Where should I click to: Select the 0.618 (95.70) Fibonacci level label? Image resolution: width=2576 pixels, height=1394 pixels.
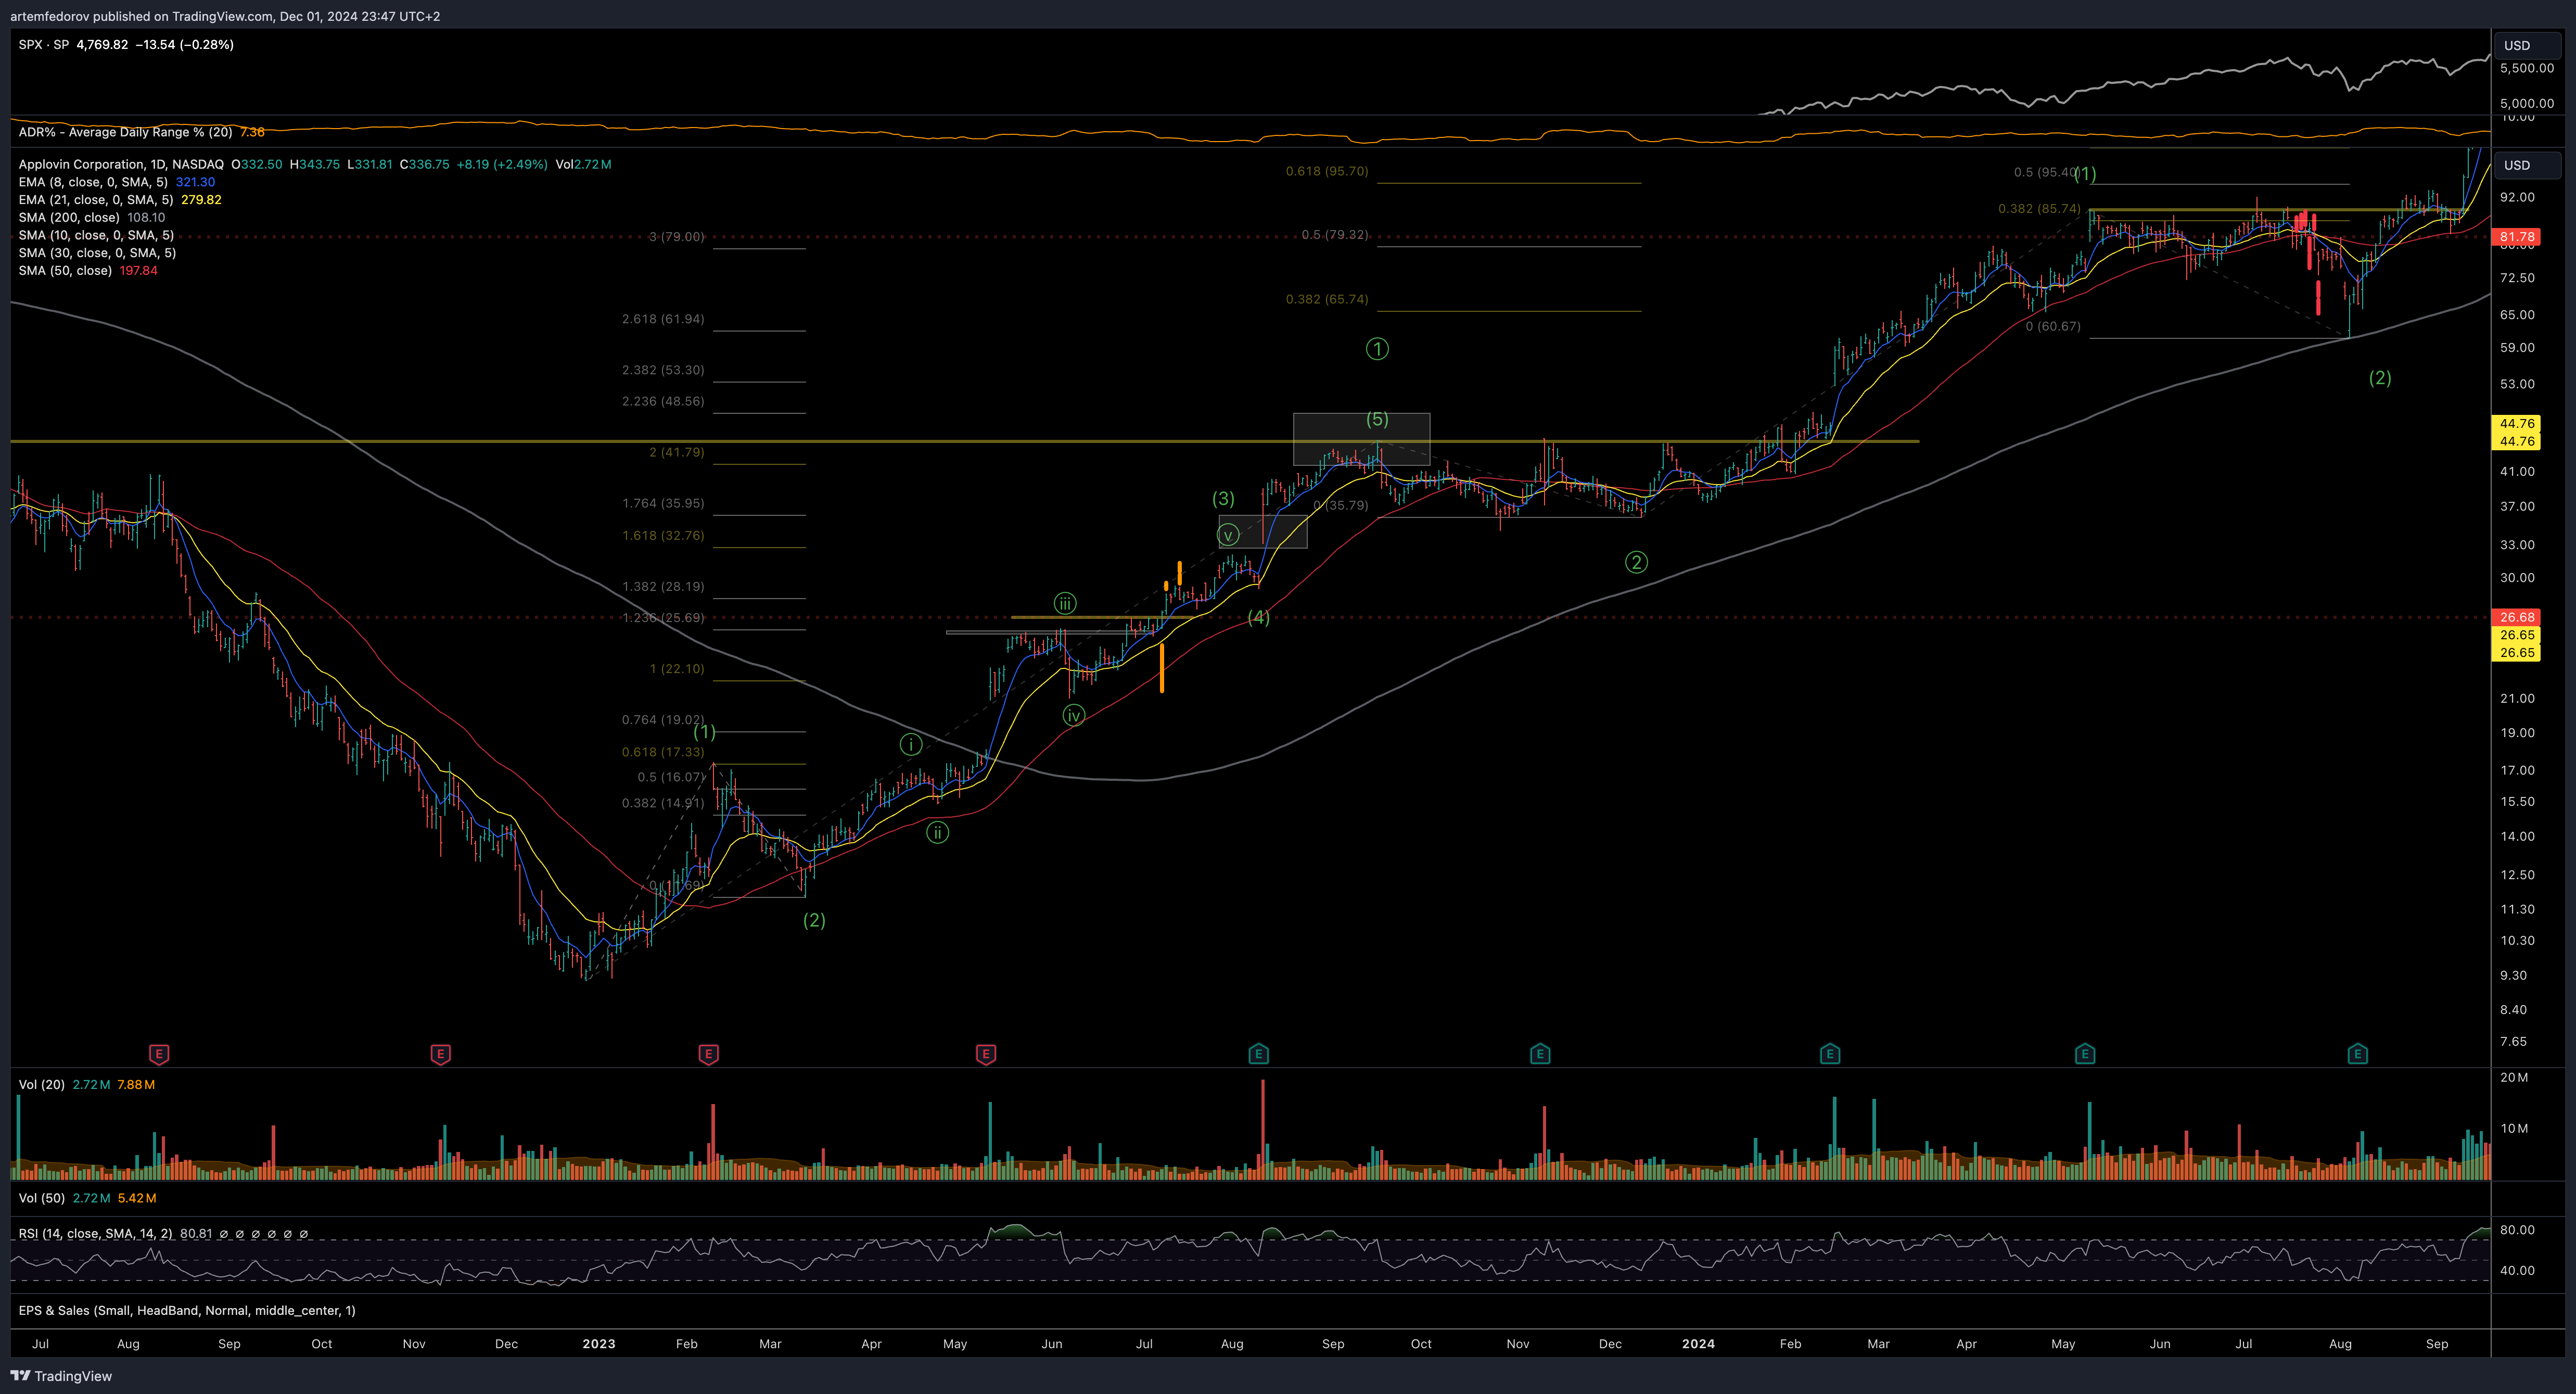pyautogui.click(x=1327, y=171)
